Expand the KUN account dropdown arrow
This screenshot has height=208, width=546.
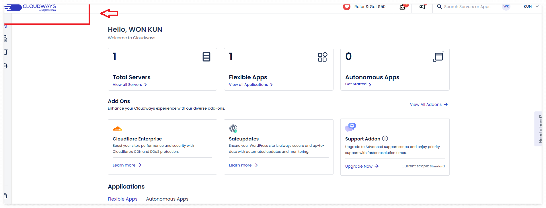click(537, 6)
